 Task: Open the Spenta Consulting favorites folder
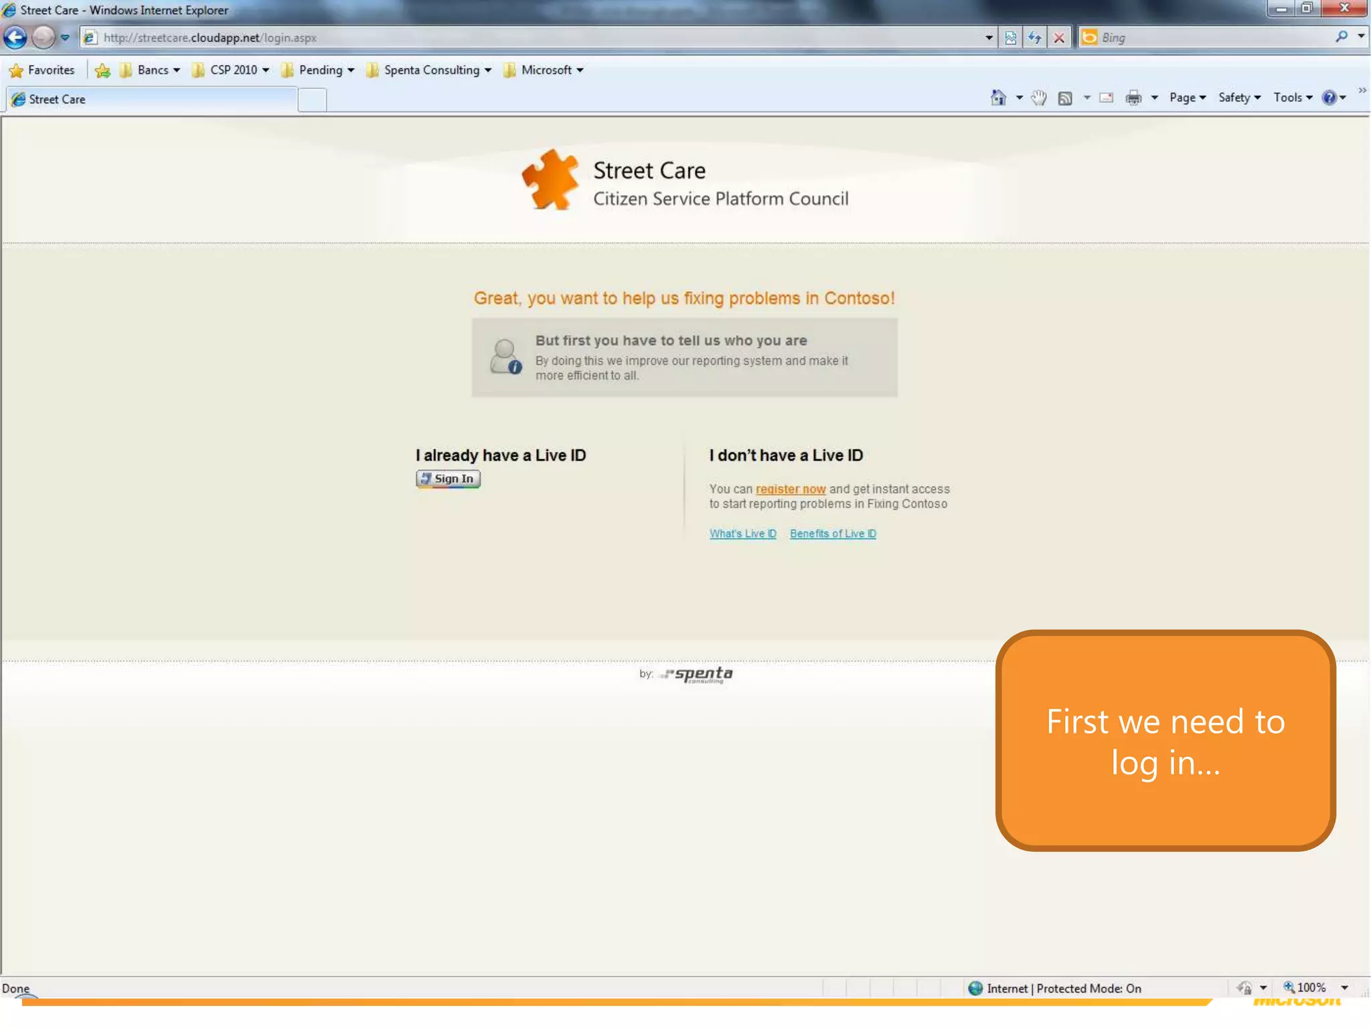429,70
